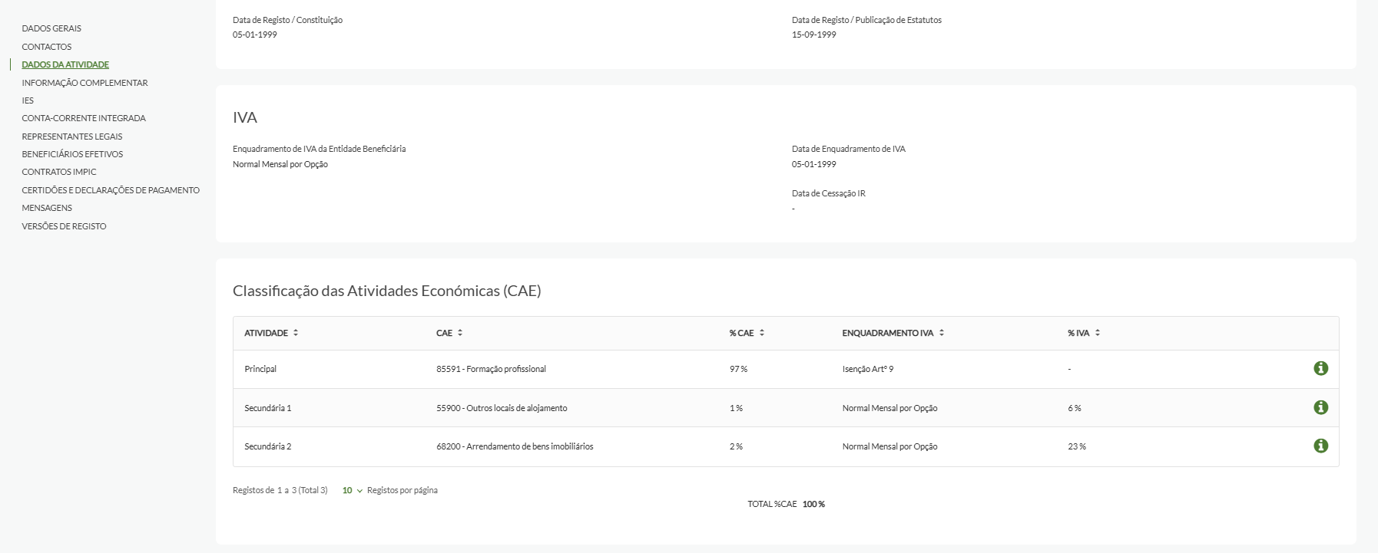Open Contactos in side menu
The height and width of the screenshot is (553, 1378).
tap(46, 47)
